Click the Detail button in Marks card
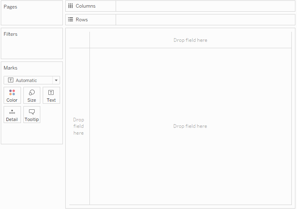The width and height of the screenshot is (297, 209). (12, 115)
